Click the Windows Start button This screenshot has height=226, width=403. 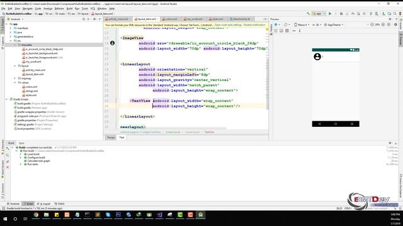click(5, 218)
